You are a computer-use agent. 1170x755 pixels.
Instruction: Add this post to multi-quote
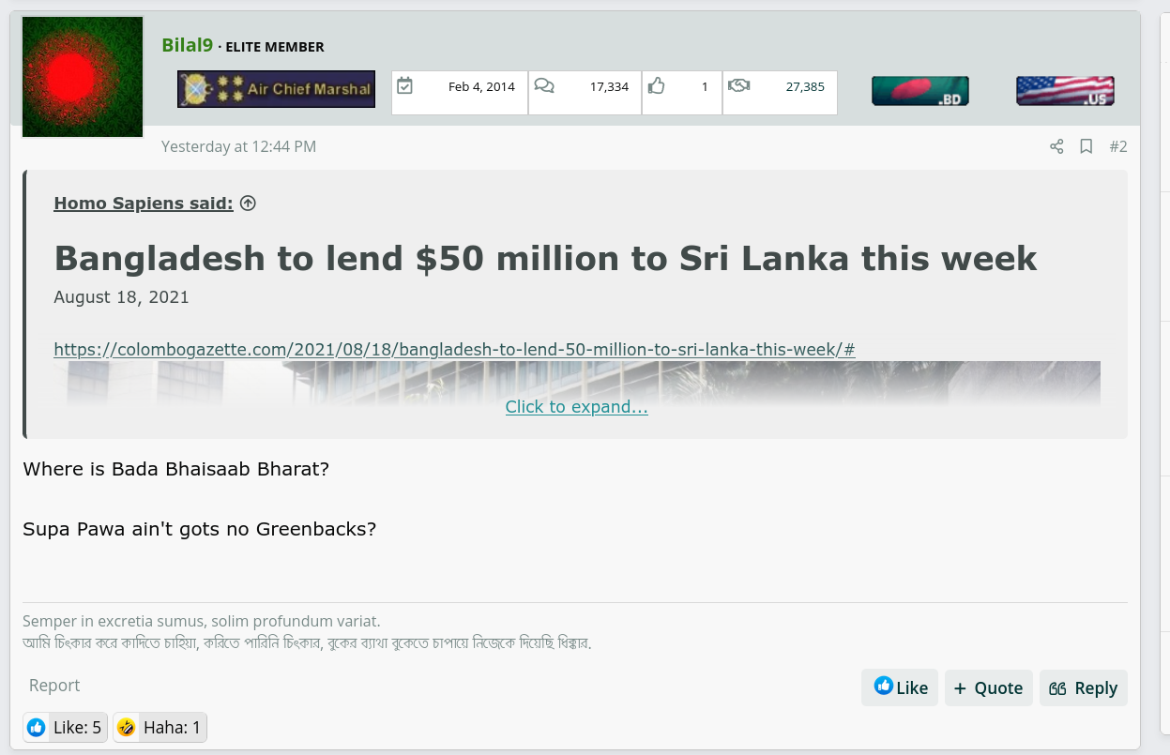[x=989, y=687]
